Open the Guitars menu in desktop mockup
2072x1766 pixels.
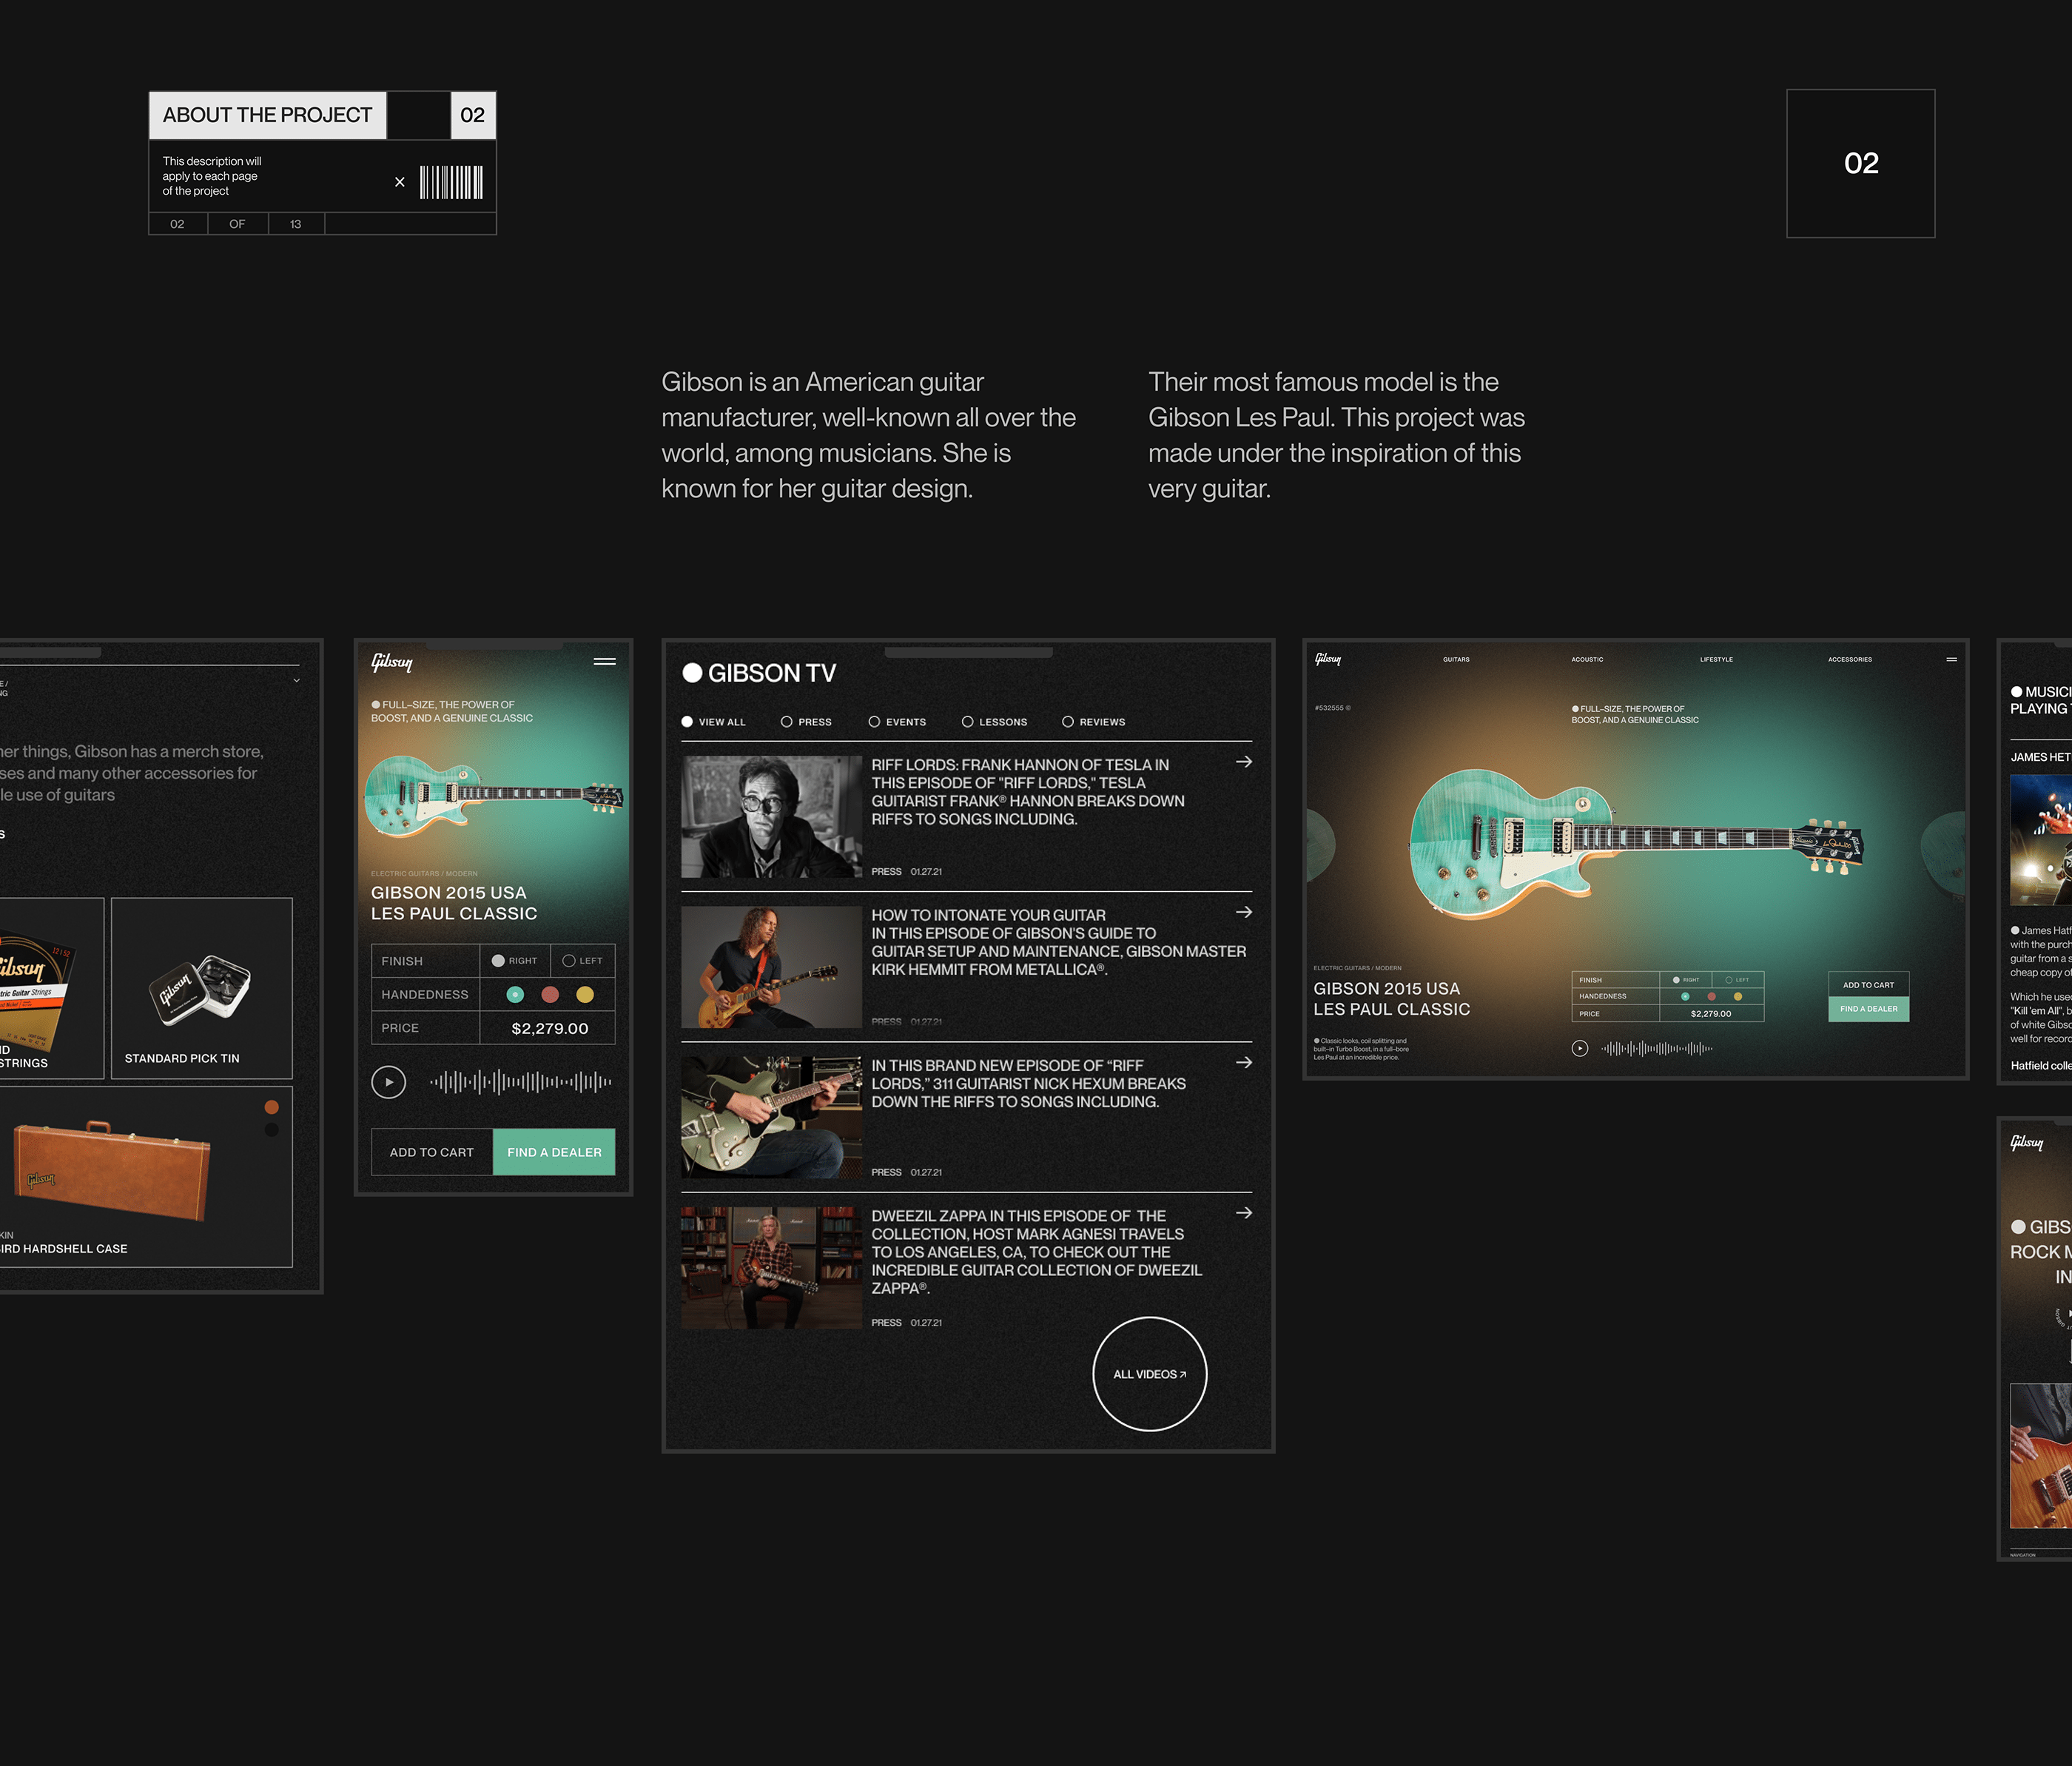pyautogui.click(x=1456, y=659)
